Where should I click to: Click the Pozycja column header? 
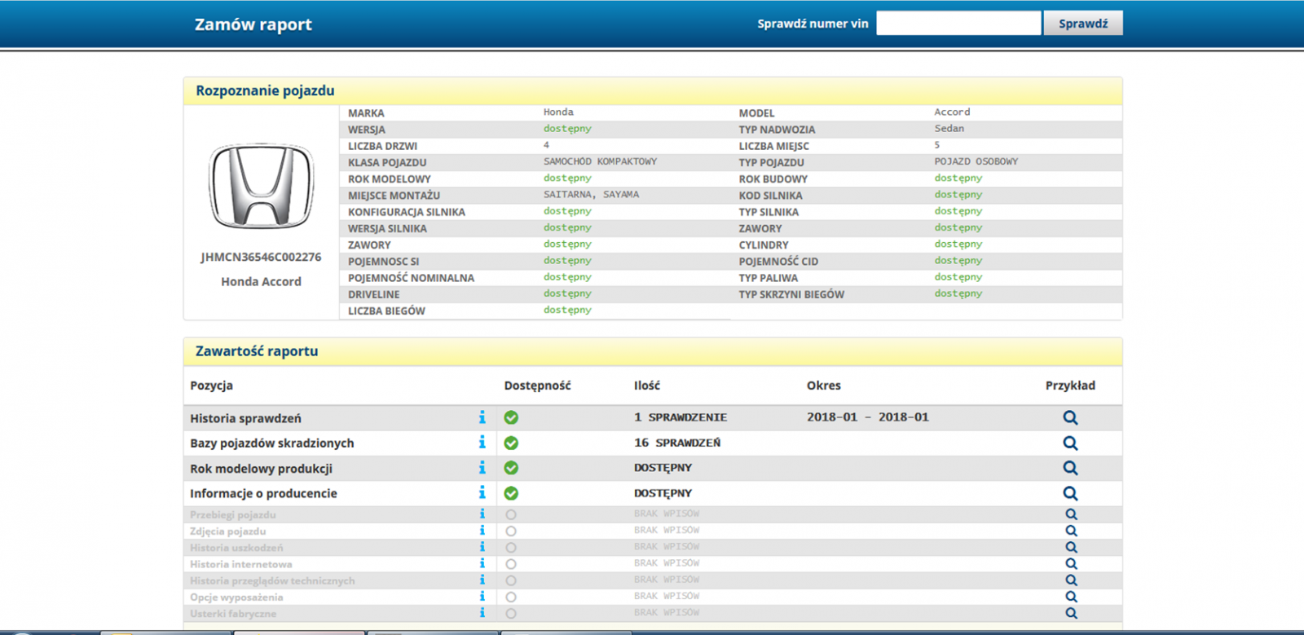(211, 386)
